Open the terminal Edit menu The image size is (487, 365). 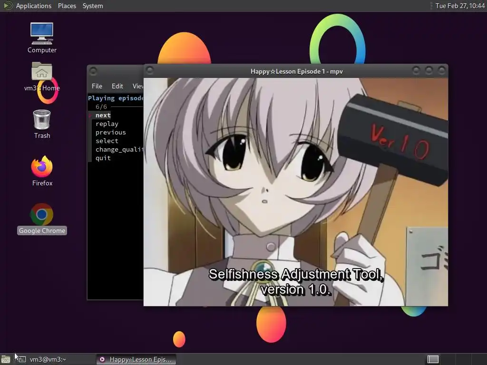tap(117, 86)
